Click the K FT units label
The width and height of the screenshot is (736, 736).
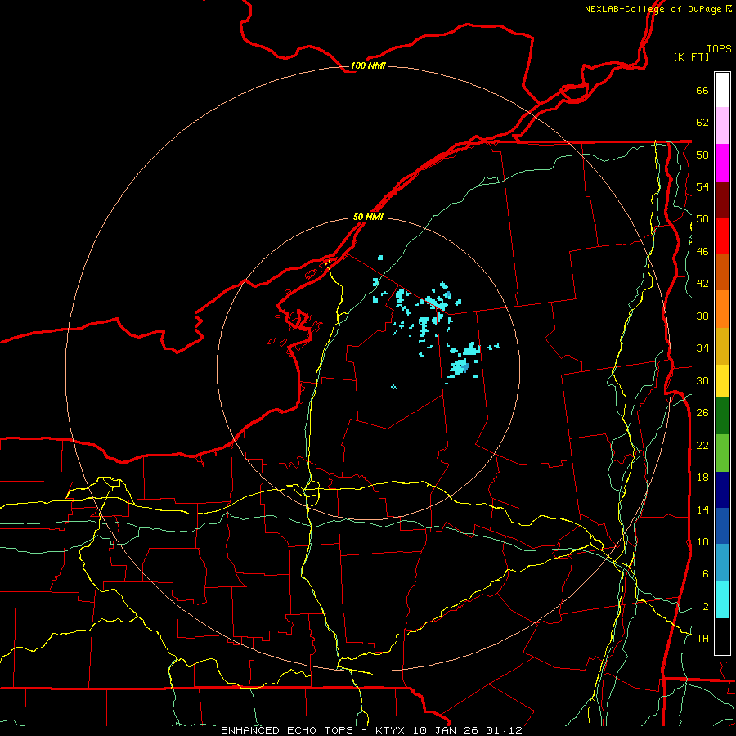(691, 56)
